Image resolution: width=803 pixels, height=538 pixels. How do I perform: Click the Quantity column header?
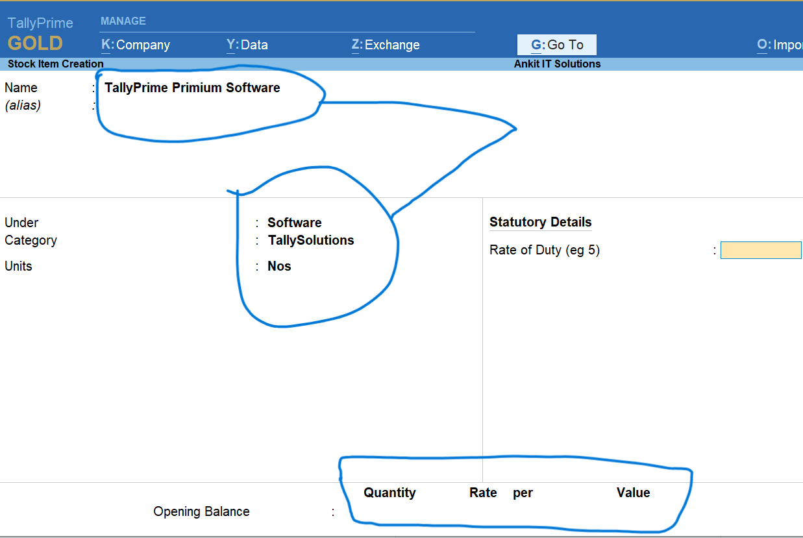389,493
